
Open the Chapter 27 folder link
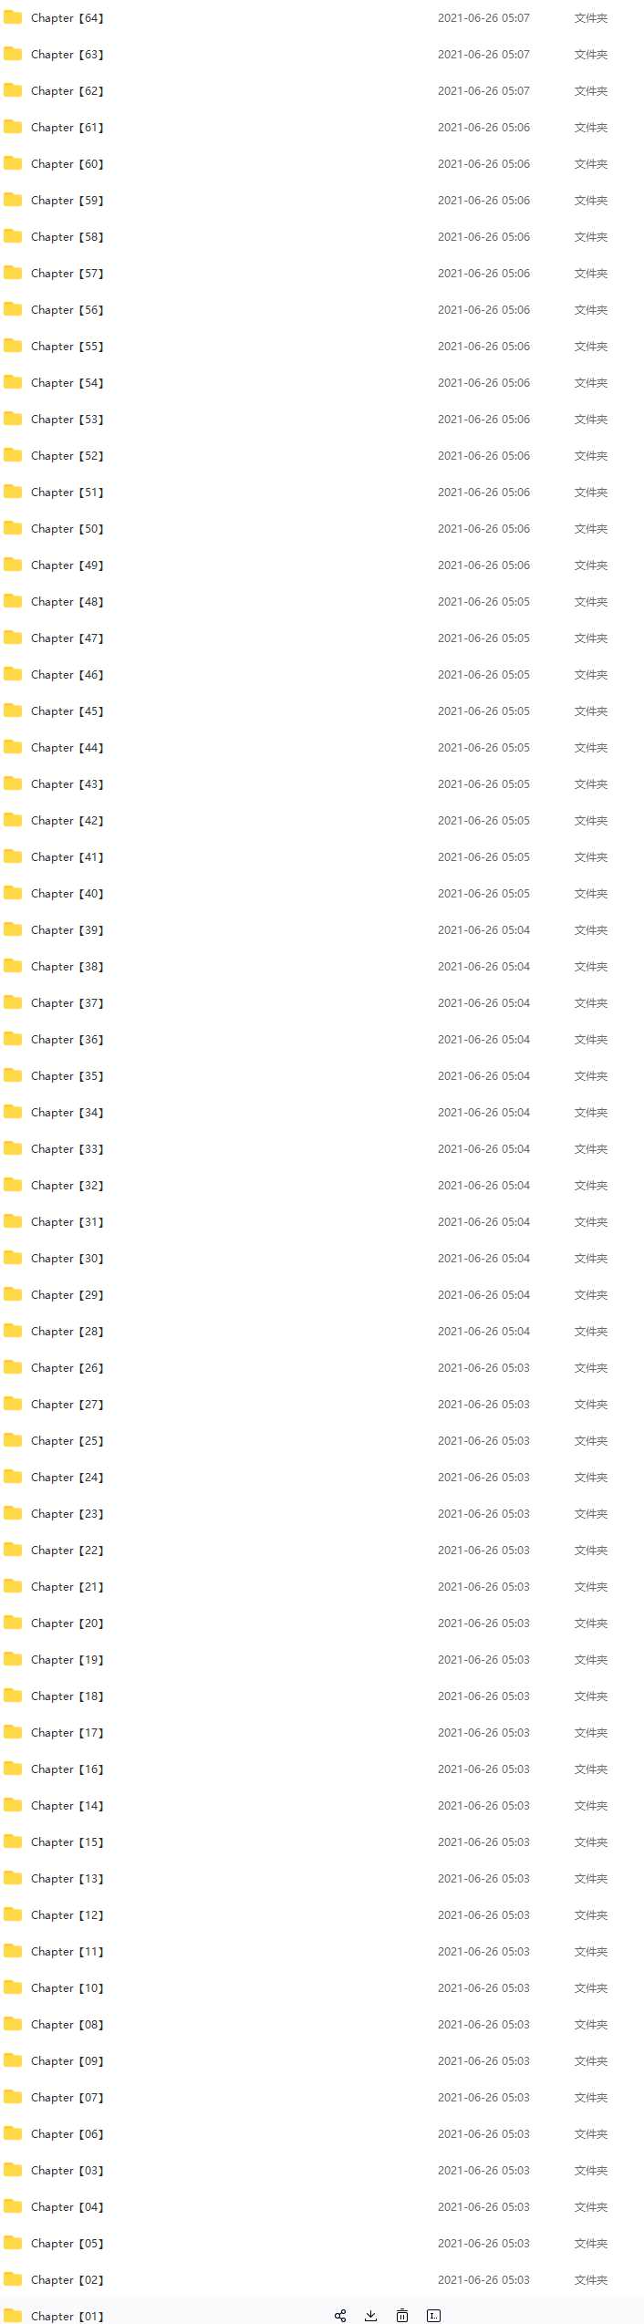click(67, 1405)
